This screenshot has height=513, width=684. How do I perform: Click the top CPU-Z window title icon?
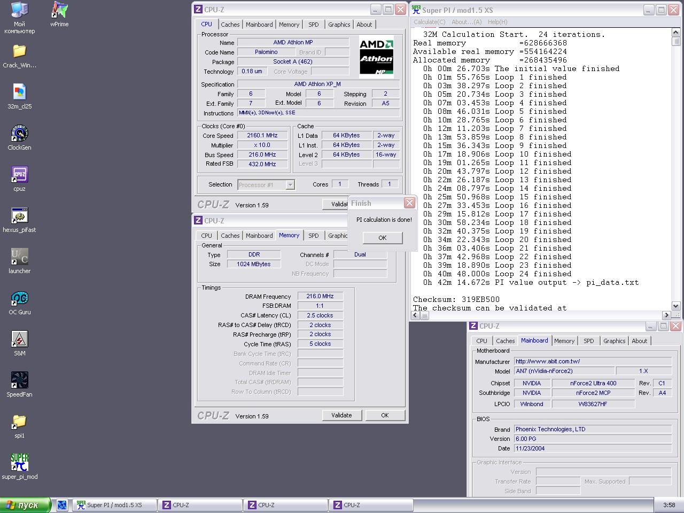click(198, 10)
